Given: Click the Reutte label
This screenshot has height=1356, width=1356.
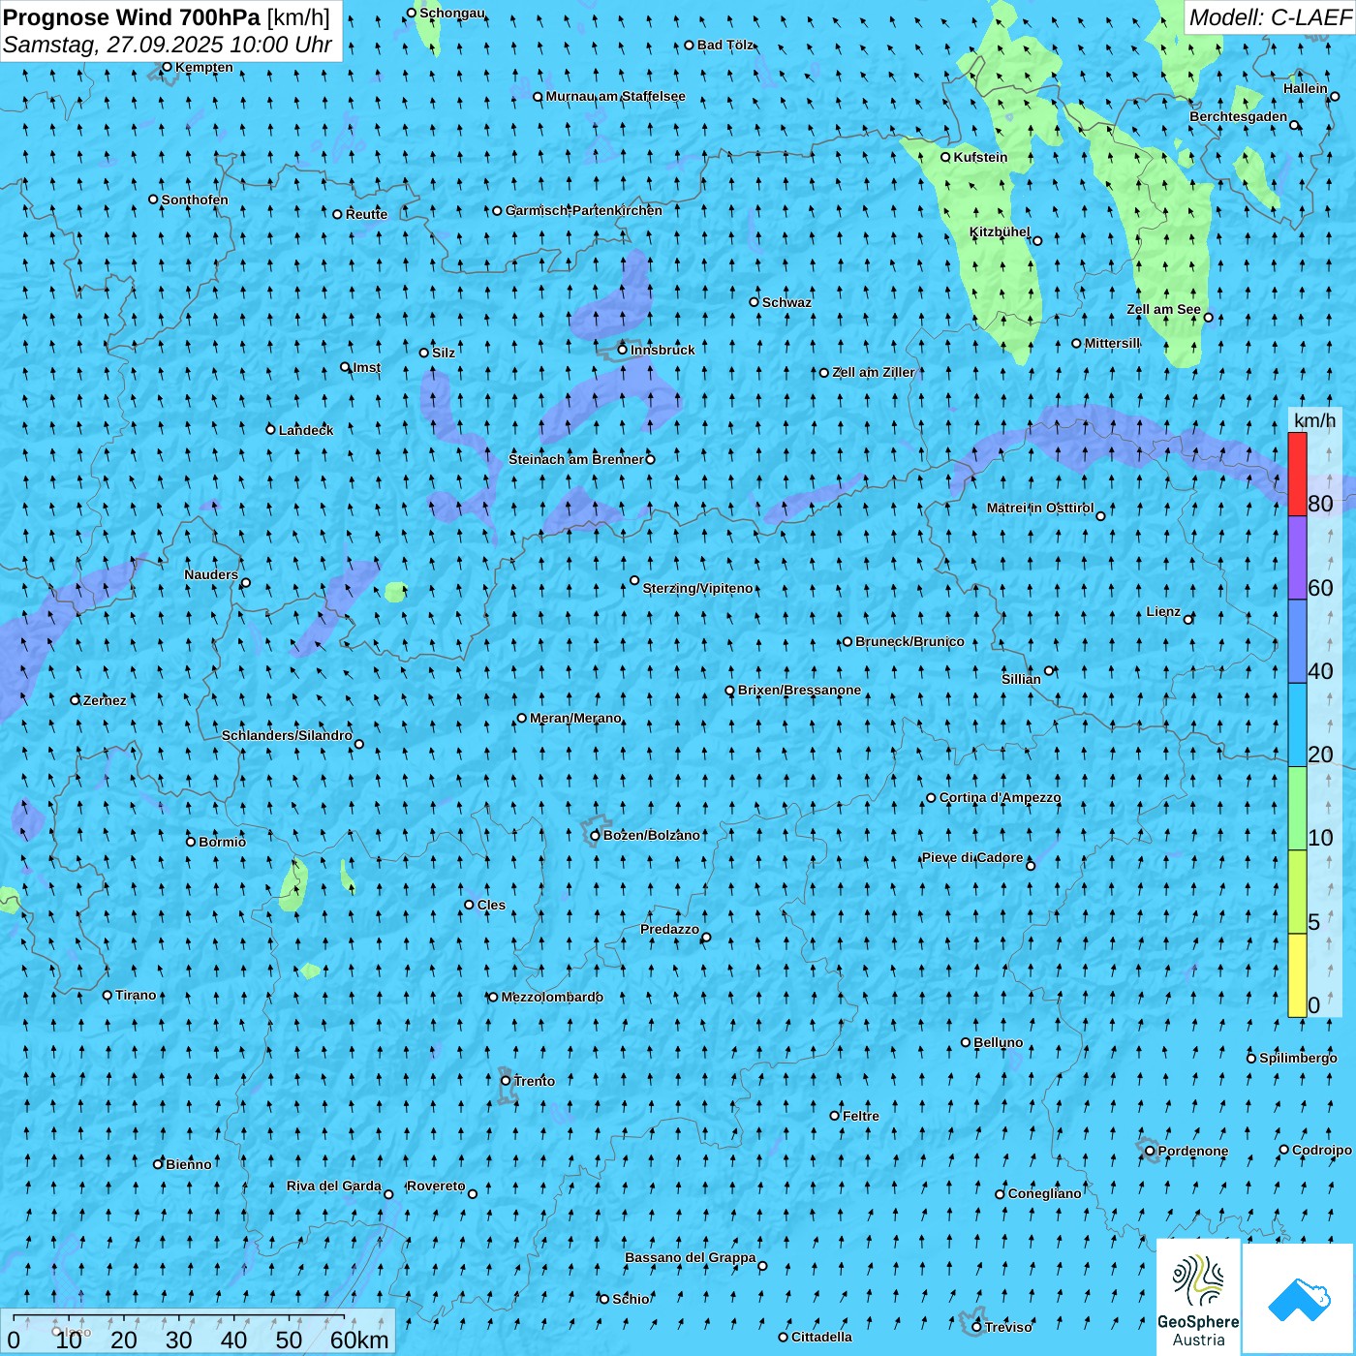Looking at the screenshot, I should click(x=366, y=214).
